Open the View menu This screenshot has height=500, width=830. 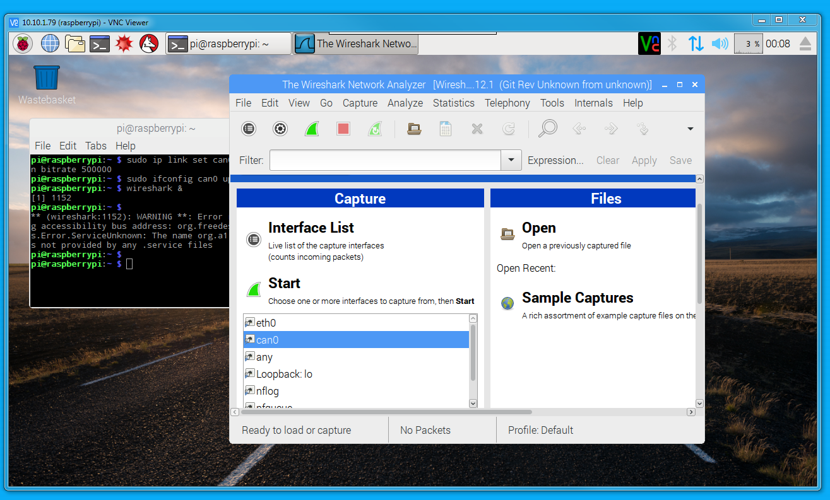coord(299,103)
